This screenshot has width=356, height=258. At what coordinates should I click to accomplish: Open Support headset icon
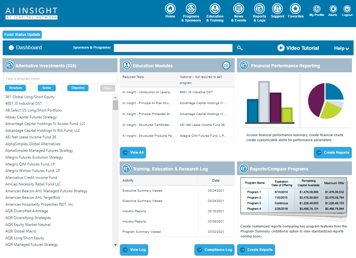point(277,9)
